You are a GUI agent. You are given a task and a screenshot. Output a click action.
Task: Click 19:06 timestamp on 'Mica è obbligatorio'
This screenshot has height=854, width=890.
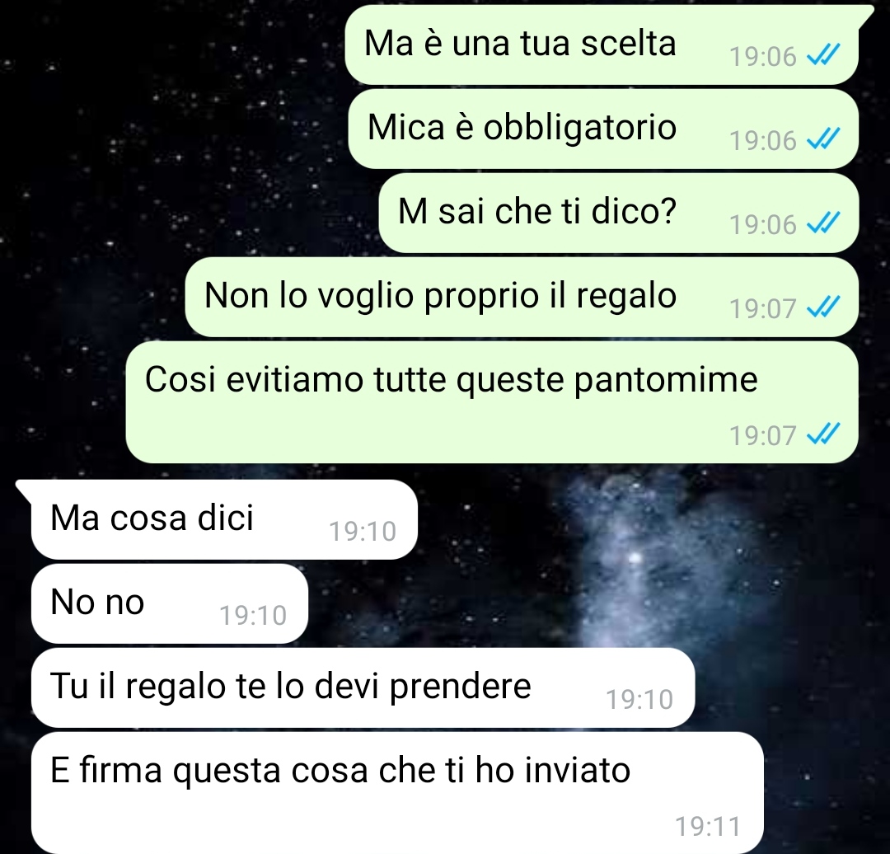tap(763, 140)
